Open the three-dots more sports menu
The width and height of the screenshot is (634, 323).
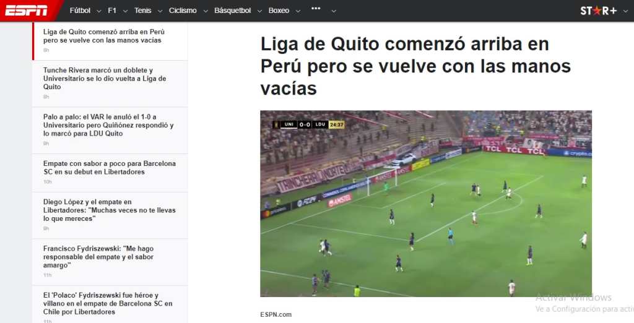(316, 9)
